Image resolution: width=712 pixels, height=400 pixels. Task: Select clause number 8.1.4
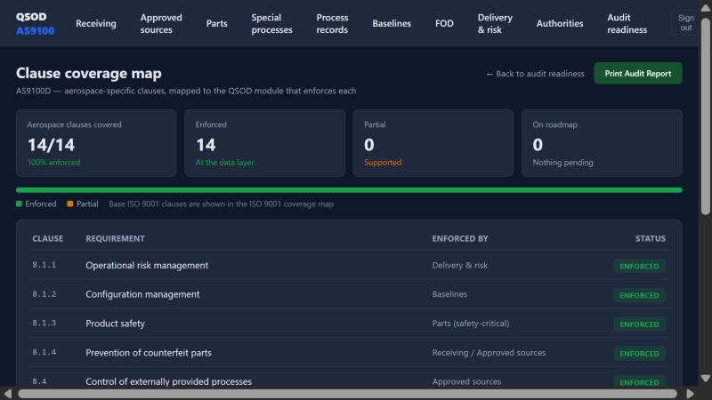(44, 352)
